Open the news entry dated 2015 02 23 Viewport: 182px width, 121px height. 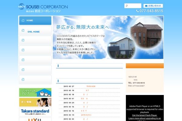(86, 119)
